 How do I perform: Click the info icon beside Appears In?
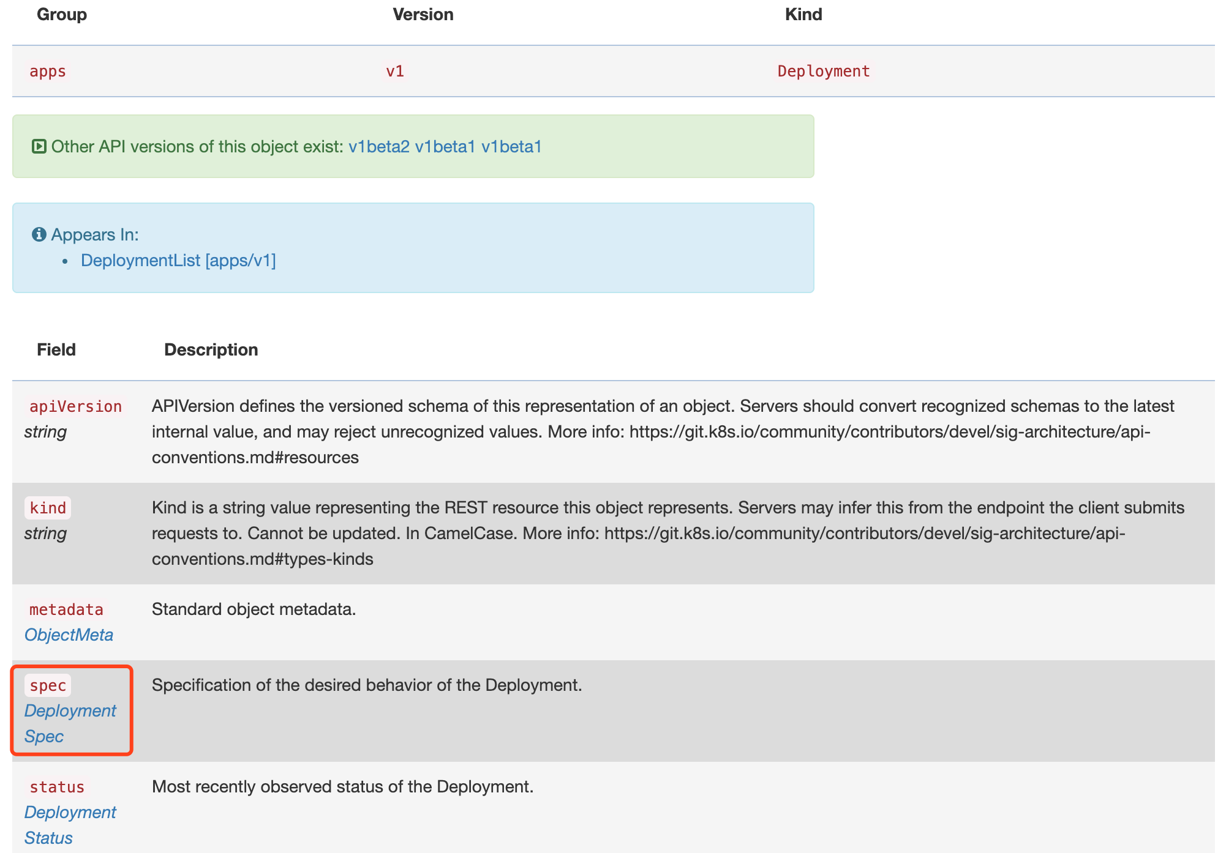[39, 234]
